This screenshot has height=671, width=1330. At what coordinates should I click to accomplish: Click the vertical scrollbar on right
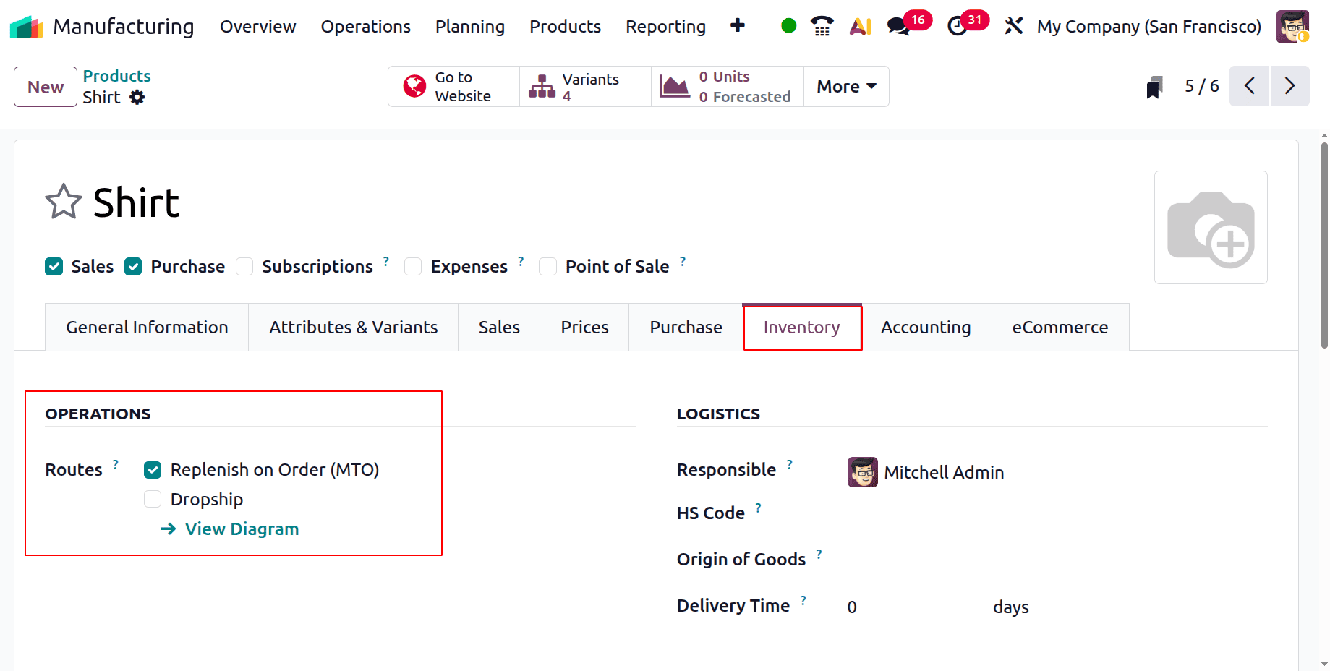coord(1323,246)
